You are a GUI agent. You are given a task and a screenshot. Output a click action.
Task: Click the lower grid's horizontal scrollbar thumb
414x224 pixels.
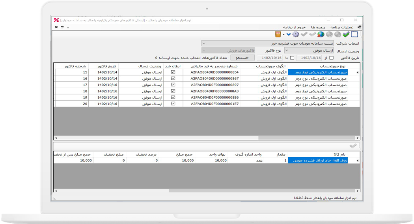(262, 191)
